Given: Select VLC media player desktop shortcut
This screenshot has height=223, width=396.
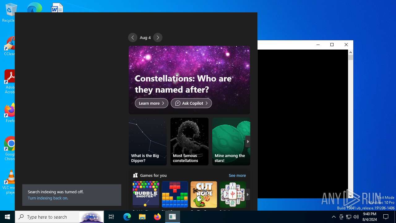Looking at the screenshot, I should pyautogui.click(x=9, y=182).
